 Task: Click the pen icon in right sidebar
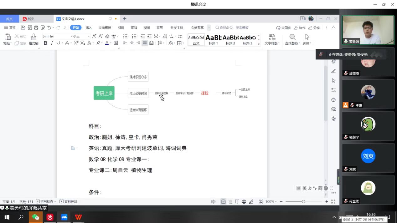334,71
